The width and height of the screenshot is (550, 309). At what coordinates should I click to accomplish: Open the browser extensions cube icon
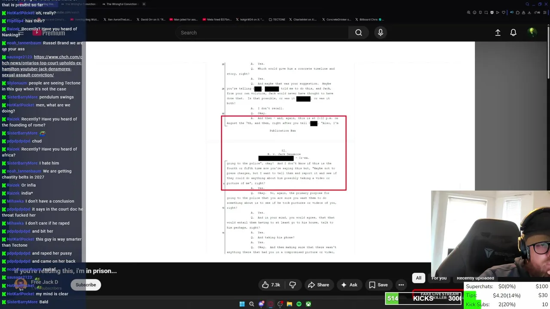point(518,12)
